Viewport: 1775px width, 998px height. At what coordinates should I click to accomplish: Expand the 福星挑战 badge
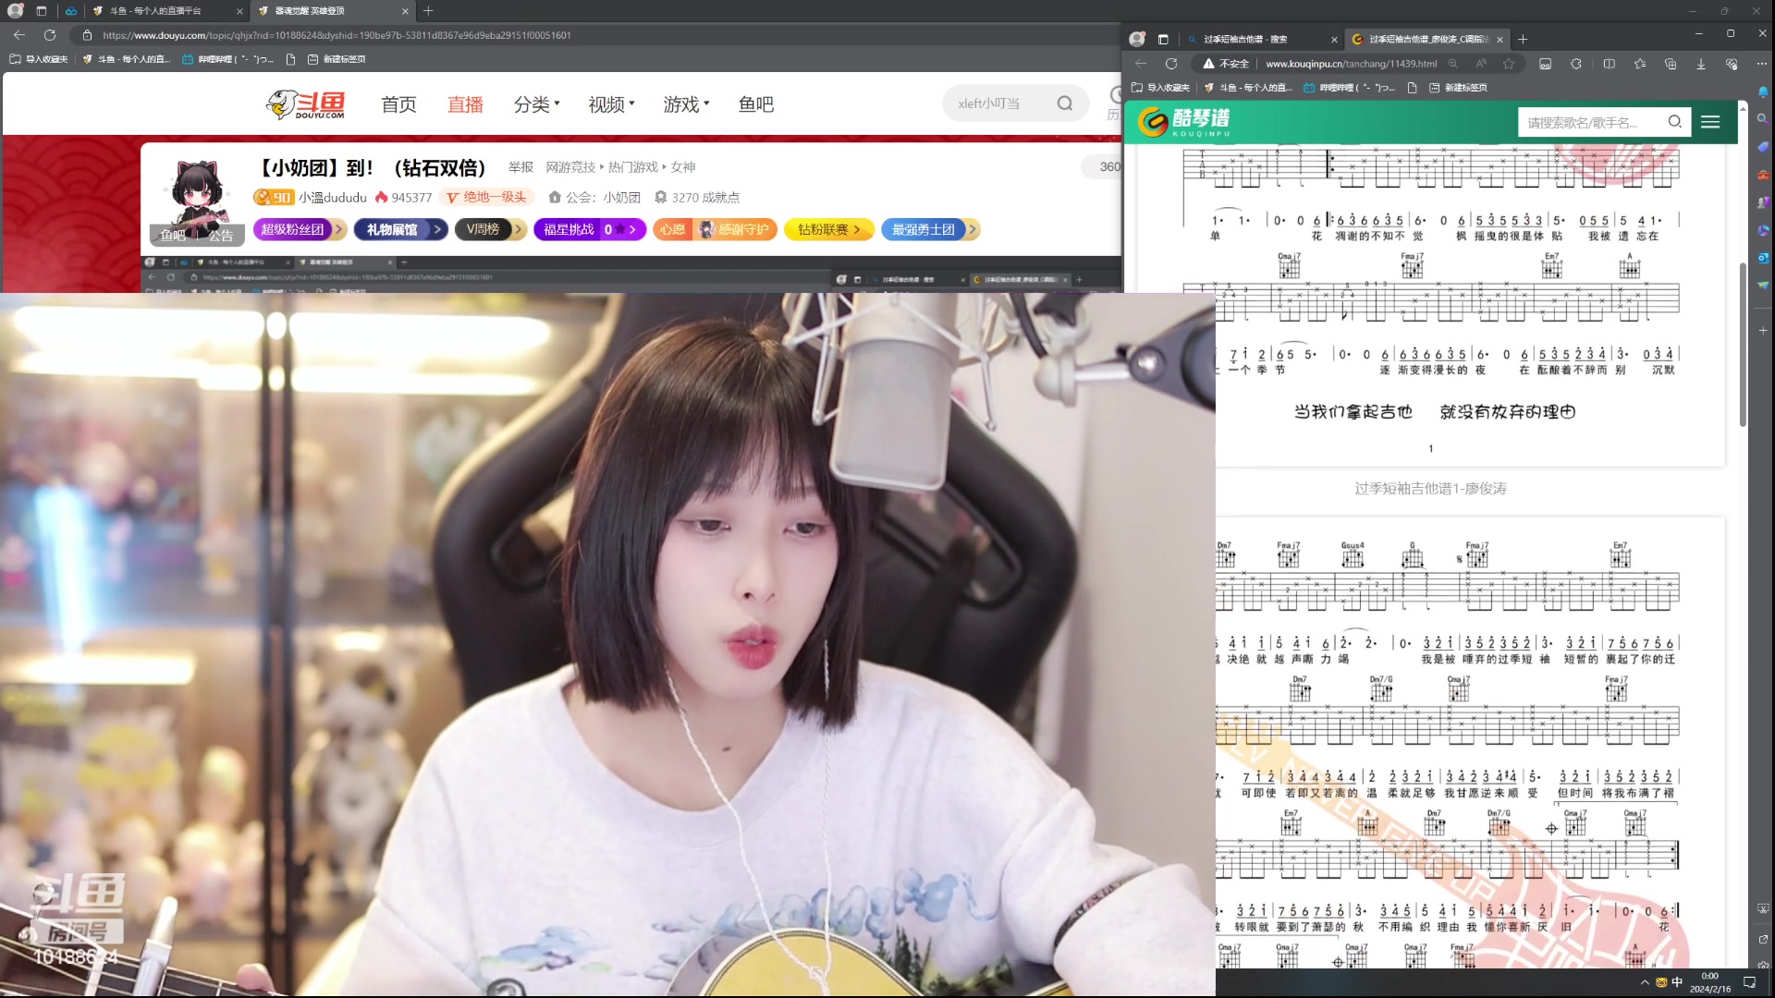[x=589, y=230]
